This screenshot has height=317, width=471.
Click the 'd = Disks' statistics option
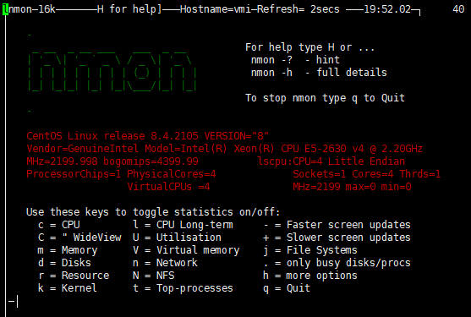[x=64, y=263]
